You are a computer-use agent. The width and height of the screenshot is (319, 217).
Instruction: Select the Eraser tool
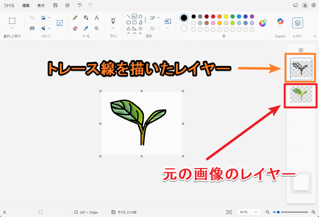[75, 28]
